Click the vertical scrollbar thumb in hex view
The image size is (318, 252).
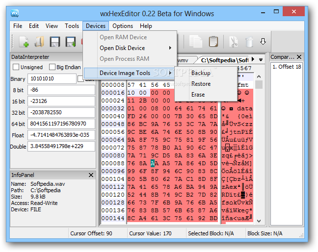[x=259, y=84]
